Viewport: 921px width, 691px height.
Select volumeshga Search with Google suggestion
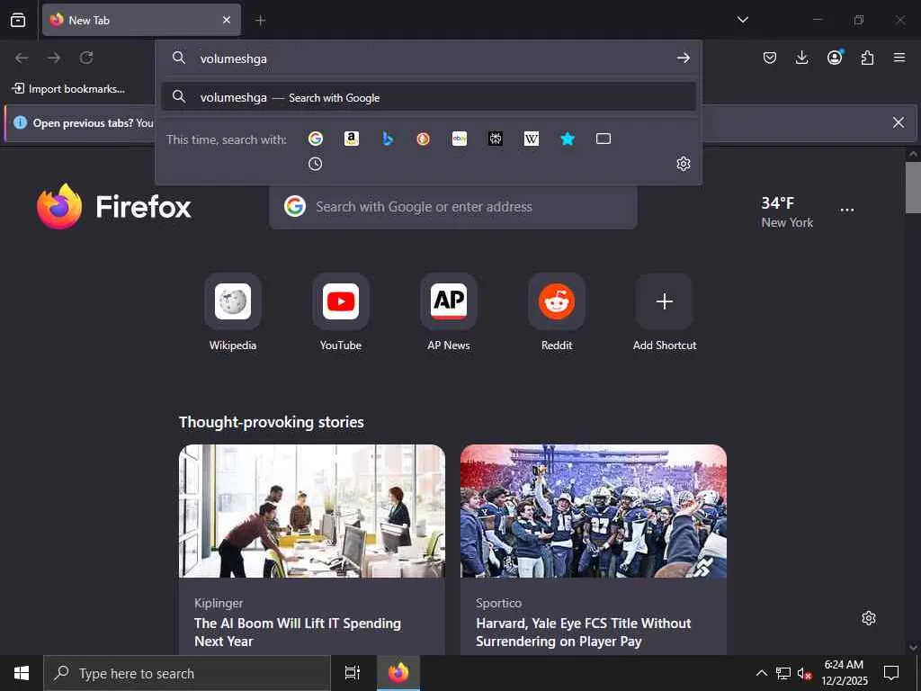point(429,97)
